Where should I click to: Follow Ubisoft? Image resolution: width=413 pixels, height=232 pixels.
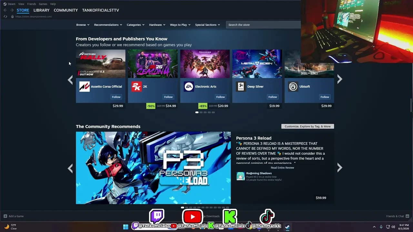pyautogui.click(x=325, y=97)
